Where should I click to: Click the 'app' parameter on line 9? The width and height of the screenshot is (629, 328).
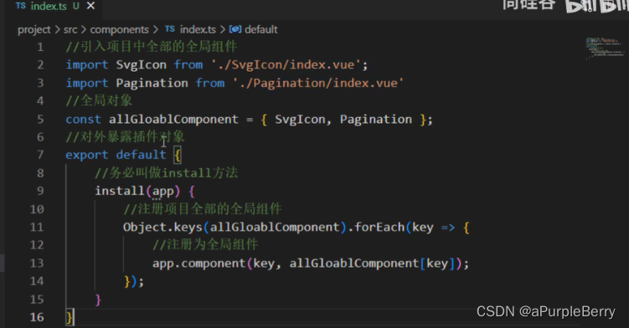(162, 192)
